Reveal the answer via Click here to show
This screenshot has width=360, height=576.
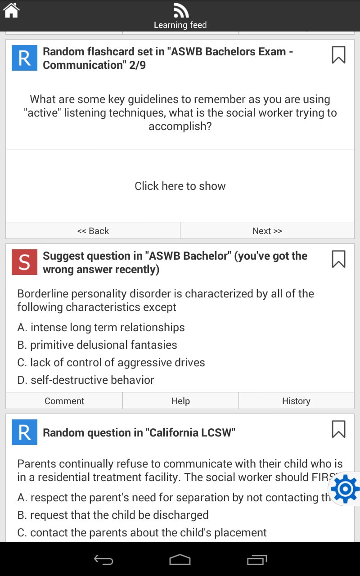[180, 186]
